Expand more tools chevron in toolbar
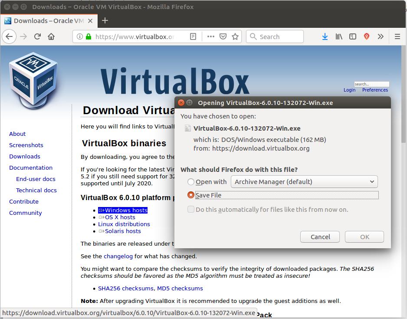This screenshot has width=407, height=319. point(381,36)
